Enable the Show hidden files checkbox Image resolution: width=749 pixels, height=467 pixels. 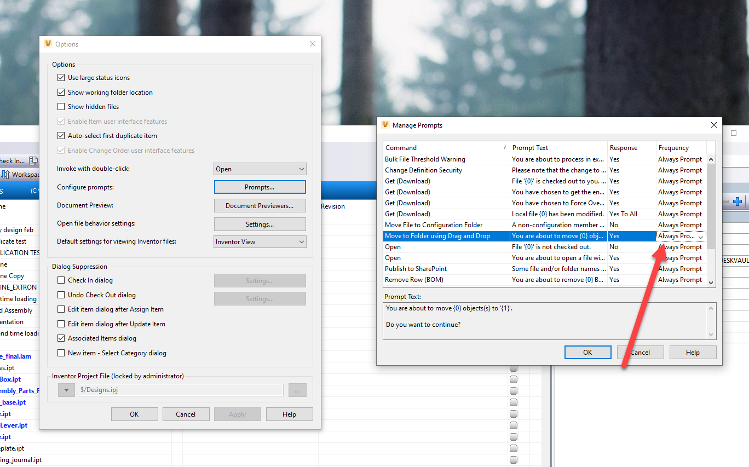tap(61, 106)
